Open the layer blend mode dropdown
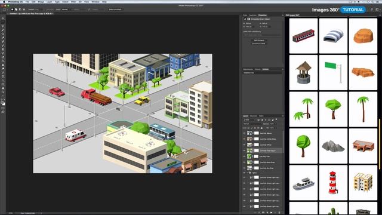This screenshot has width=382, height=215. tap(252, 124)
